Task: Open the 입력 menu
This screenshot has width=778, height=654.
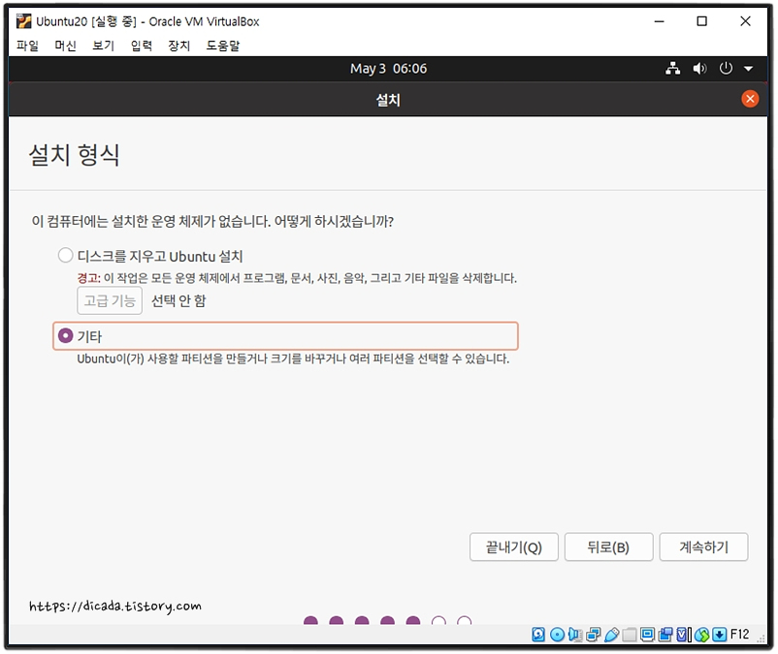Action: point(142,46)
